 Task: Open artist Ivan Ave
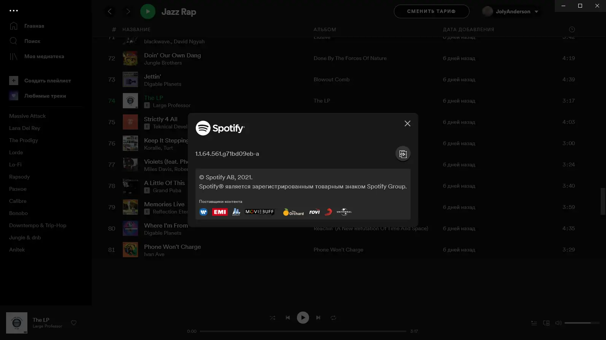[154, 254]
